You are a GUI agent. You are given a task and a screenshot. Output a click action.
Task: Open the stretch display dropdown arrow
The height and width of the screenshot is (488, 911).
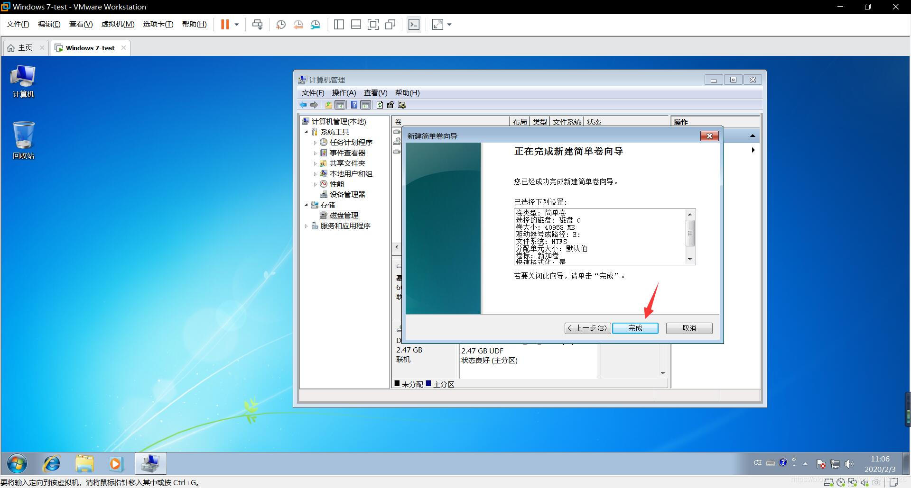[x=449, y=24]
